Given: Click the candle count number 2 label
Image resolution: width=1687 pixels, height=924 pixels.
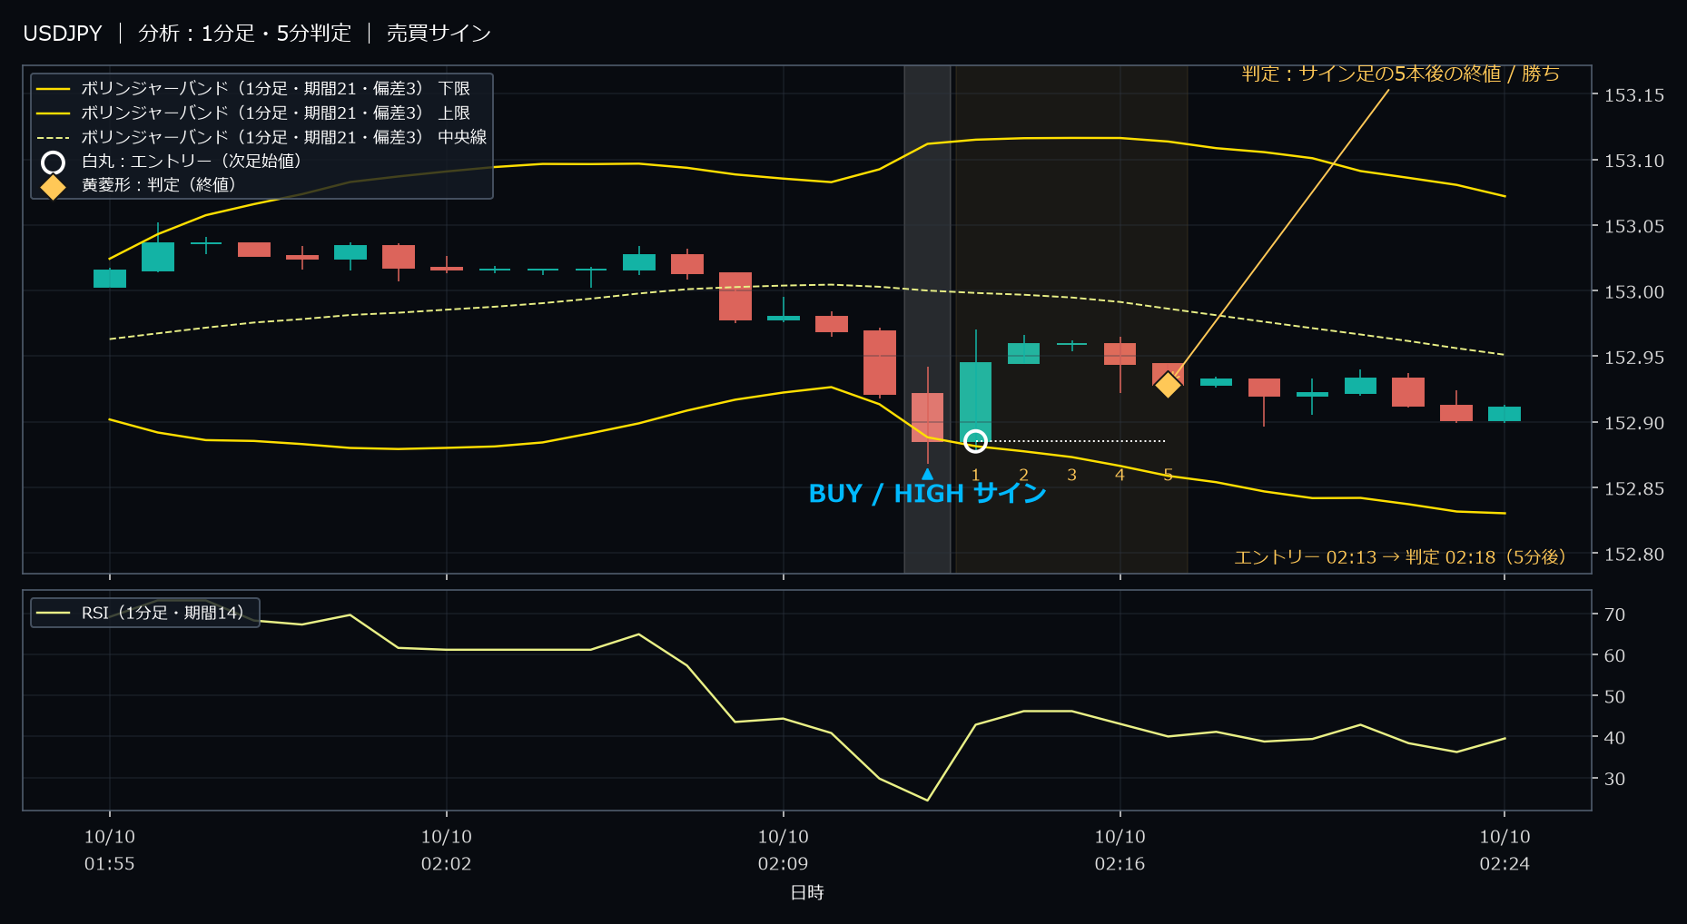Looking at the screenshot, I should click(1024, 475).
